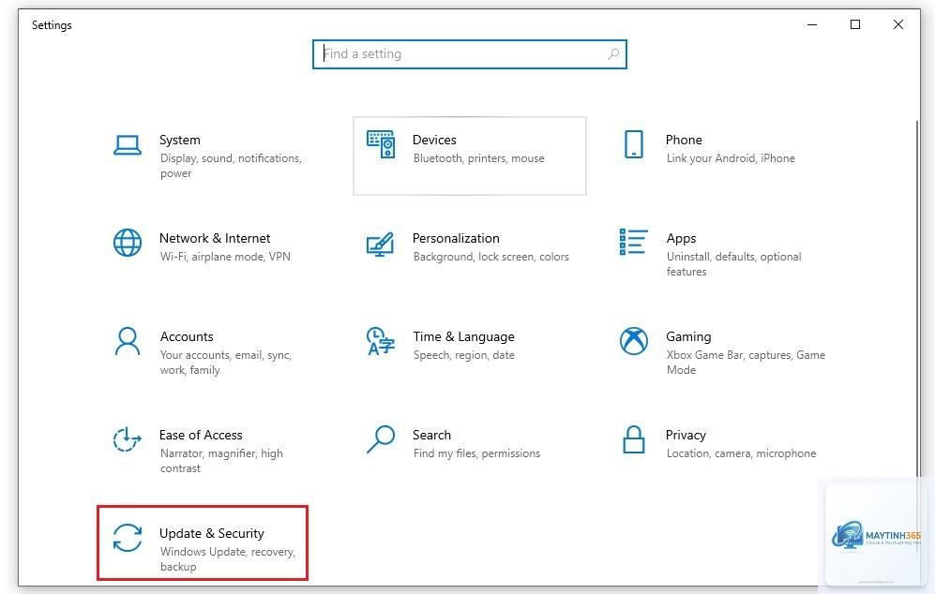This screenshot has width=935, height=594.
Task: Click 'Background, lock screen, colors' description
Action: [x=491, y=257]
